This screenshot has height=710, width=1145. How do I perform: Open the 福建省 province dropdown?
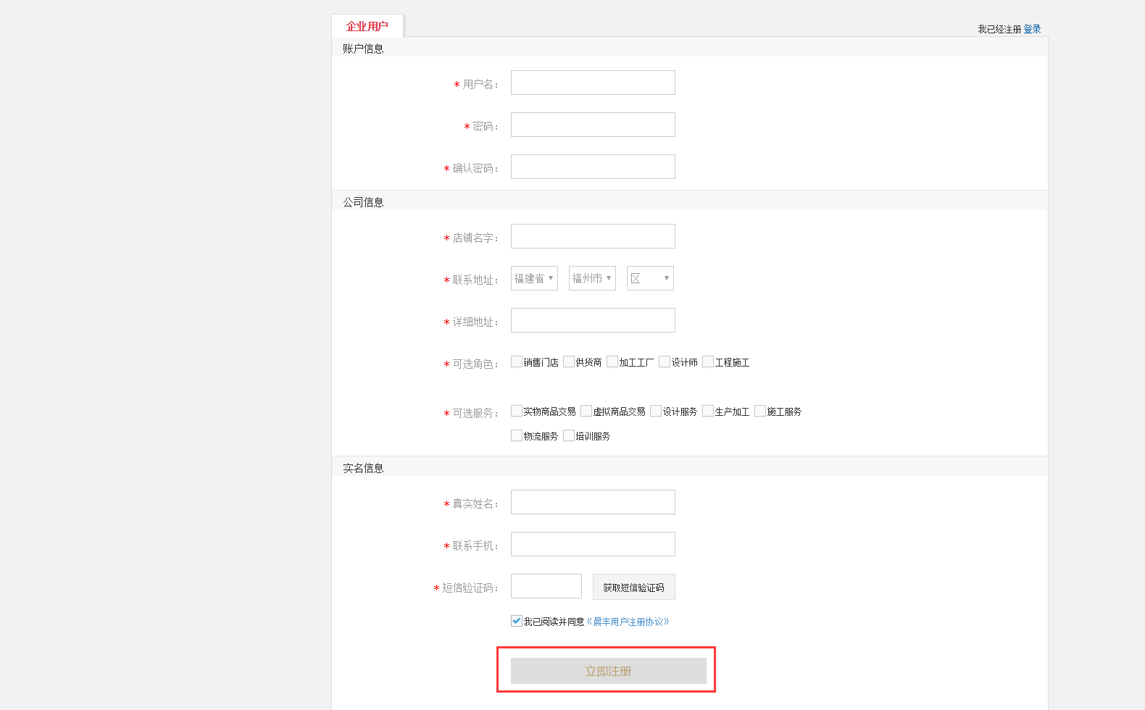coord(533,278)
